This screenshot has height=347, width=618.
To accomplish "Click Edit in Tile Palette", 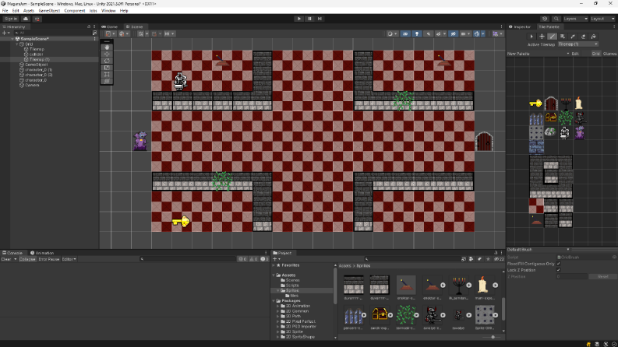I will pos(575,54).
